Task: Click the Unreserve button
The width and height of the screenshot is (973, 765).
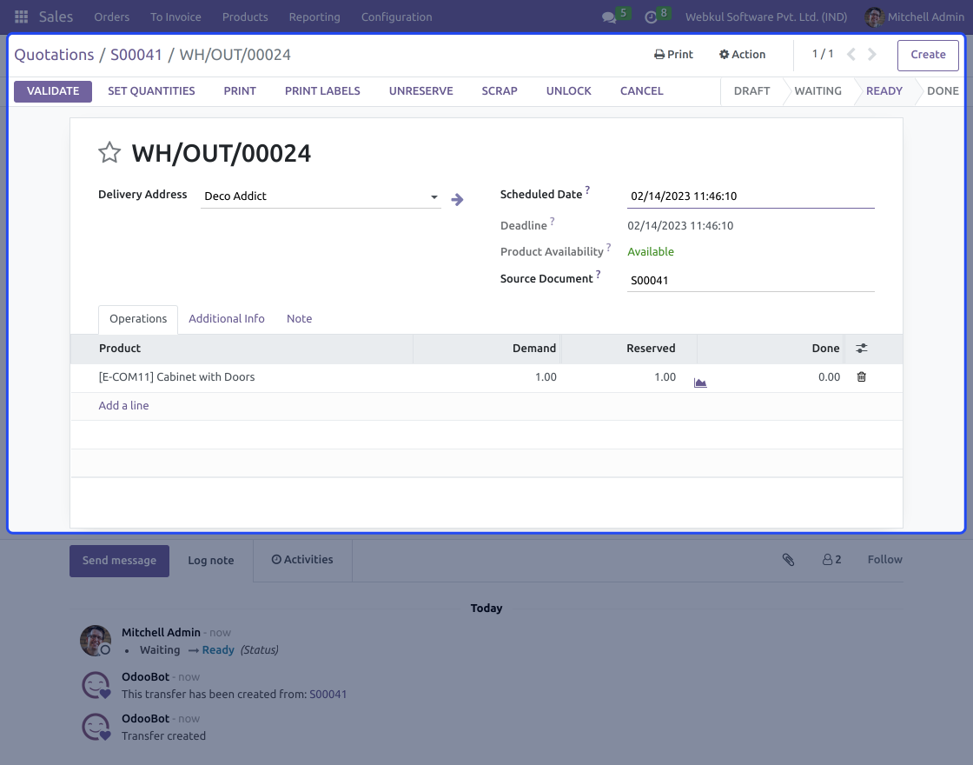Action: 420,91
